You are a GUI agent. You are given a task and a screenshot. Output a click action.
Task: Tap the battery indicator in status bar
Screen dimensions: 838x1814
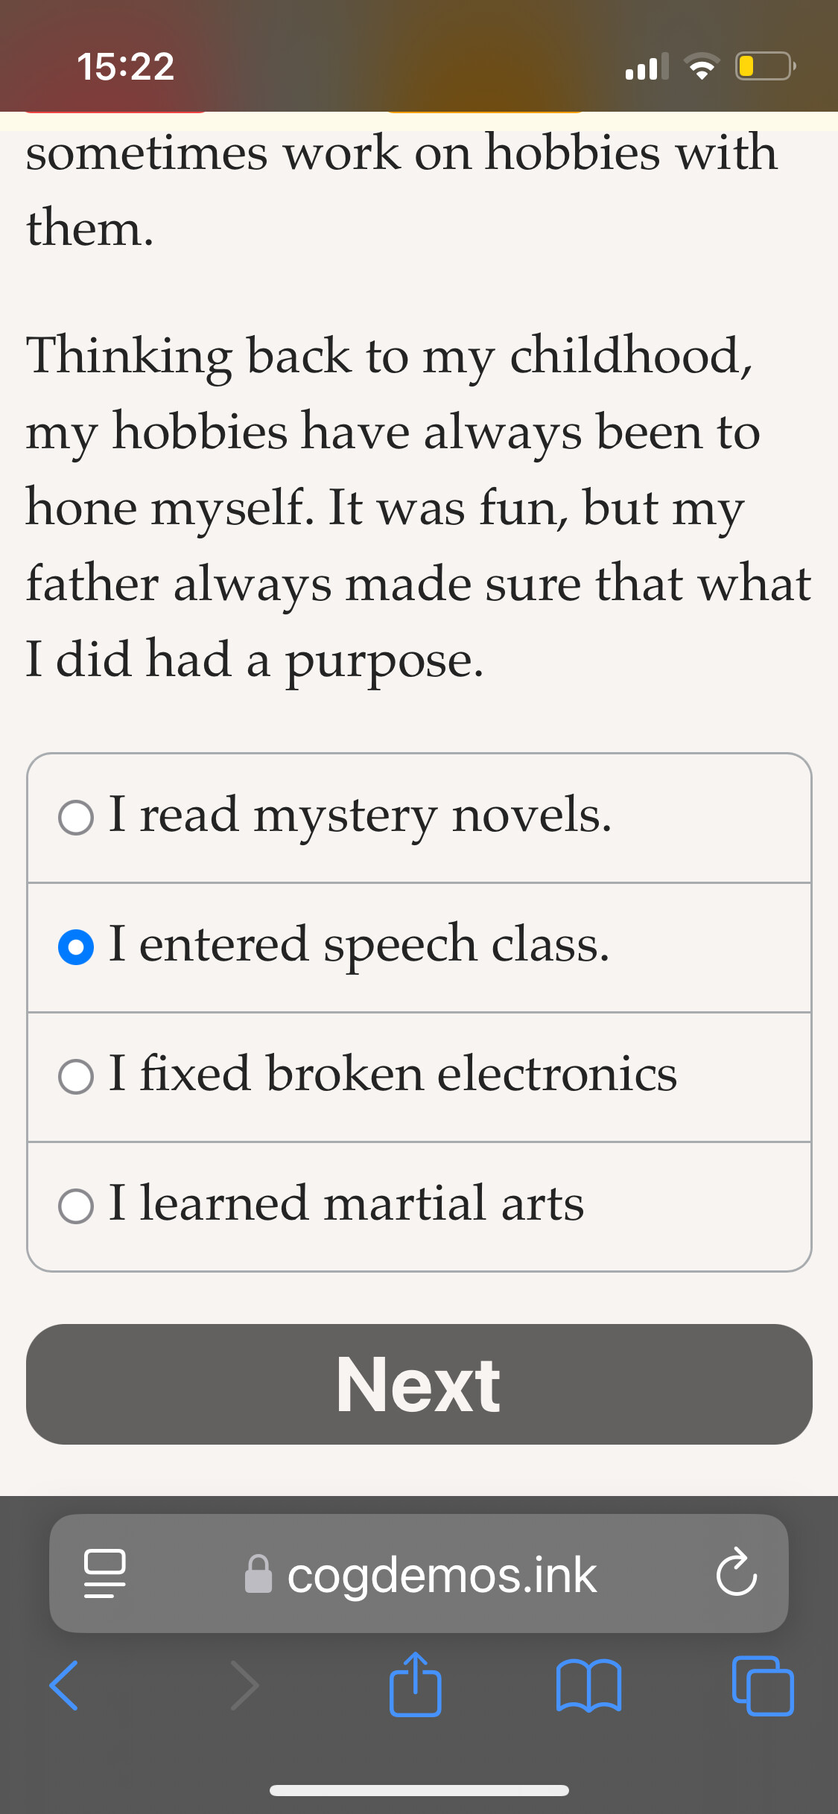pos(766,66)
